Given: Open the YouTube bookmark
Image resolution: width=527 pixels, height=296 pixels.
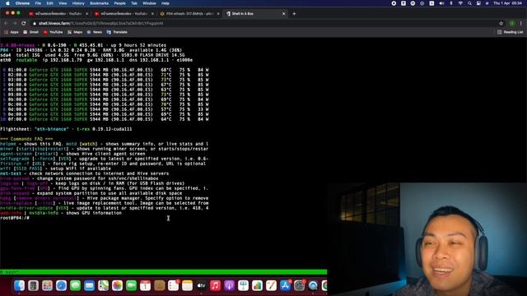Looking at the screenshot, I should click(x=53, y=32).
